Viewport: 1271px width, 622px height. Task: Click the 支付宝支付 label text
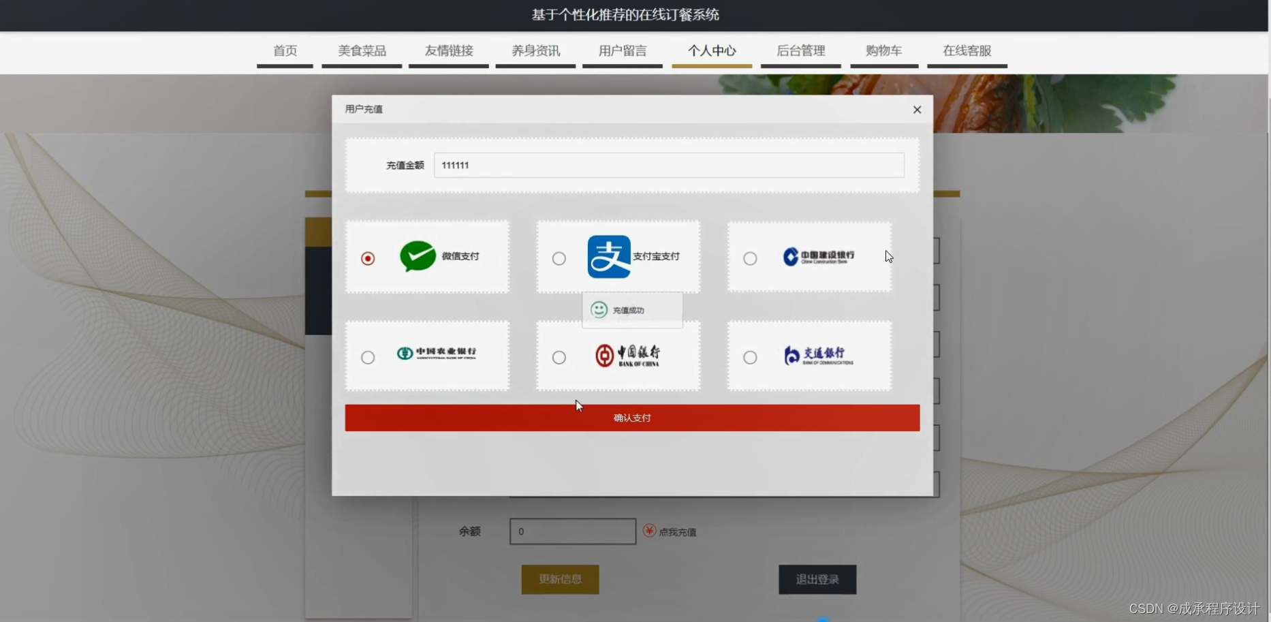tap(656, 256)
